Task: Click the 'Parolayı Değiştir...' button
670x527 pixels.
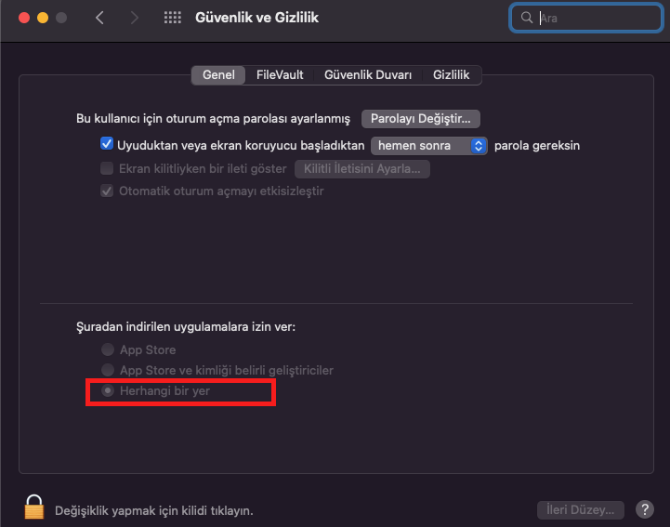Action: tap(420, 119)
